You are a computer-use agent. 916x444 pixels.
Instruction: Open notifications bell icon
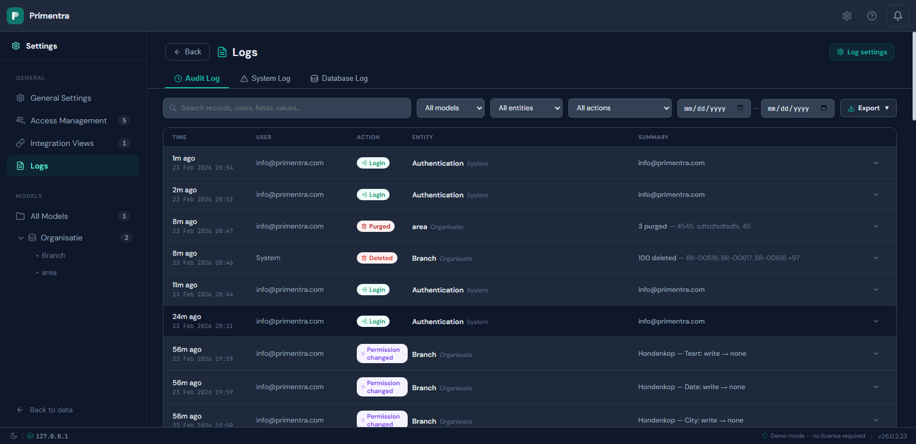(x=898, y=16)
